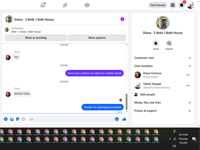Click the taskbar clock showing 10:15 PM
This screenshot has height=150, width=200.
tap(183, 139)
